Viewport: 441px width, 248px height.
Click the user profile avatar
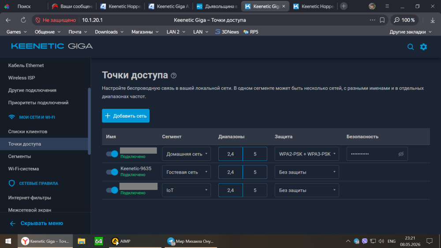pos(372,6)
